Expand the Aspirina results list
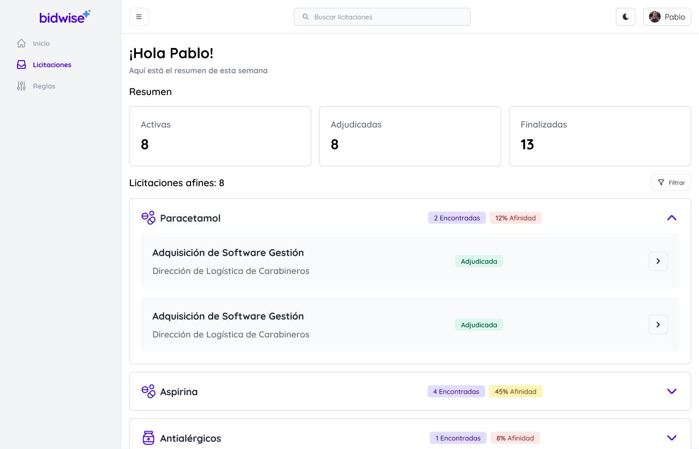This screenshot has height=449, width=699. pos(672,391)
